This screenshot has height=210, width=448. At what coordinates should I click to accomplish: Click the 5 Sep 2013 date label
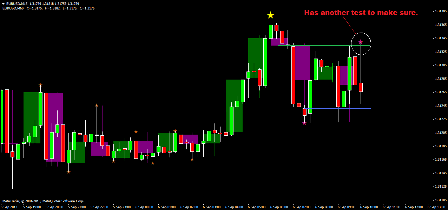click(x=9, y=207)
